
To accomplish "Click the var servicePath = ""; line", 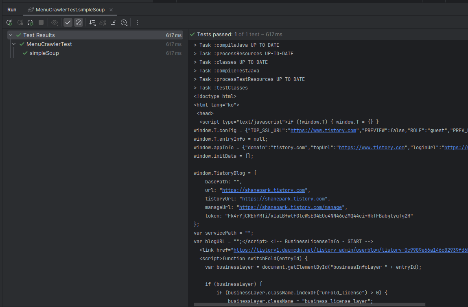I will 223,233.
